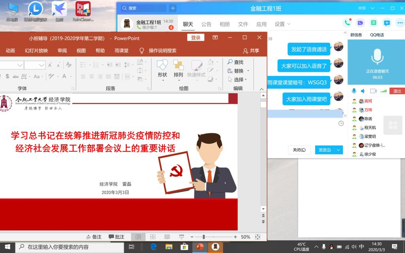
Task: Click 退出 to leave the voice chat
Action: (397, 91)
